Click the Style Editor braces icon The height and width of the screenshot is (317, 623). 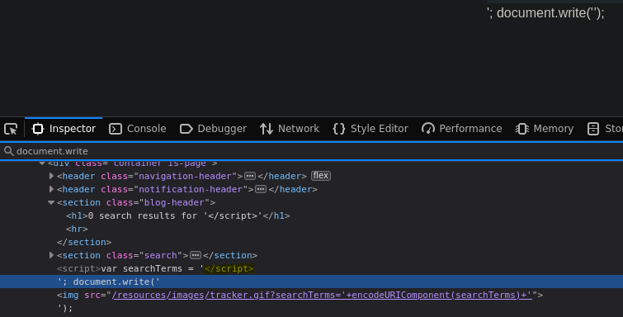coord(339,129)
